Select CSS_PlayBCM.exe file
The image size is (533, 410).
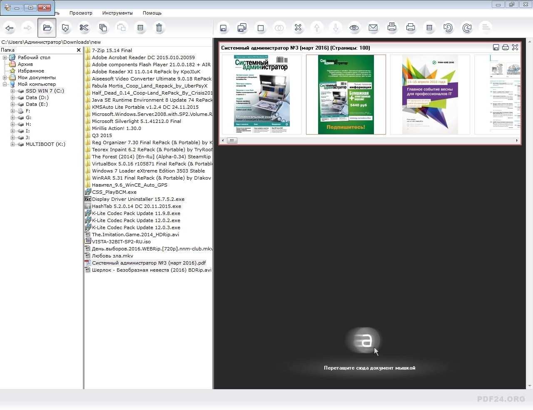click(x=114, y=192)
